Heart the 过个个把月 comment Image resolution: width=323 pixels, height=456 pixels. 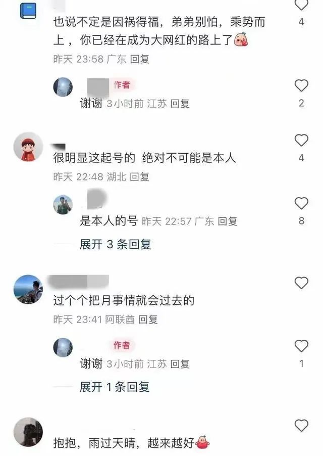point(301,283)
